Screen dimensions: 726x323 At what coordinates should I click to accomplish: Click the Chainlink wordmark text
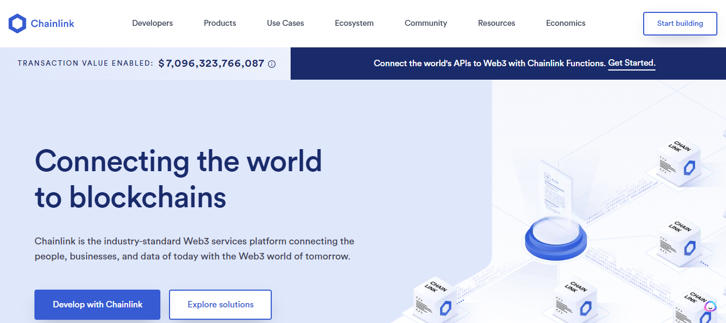53,24
